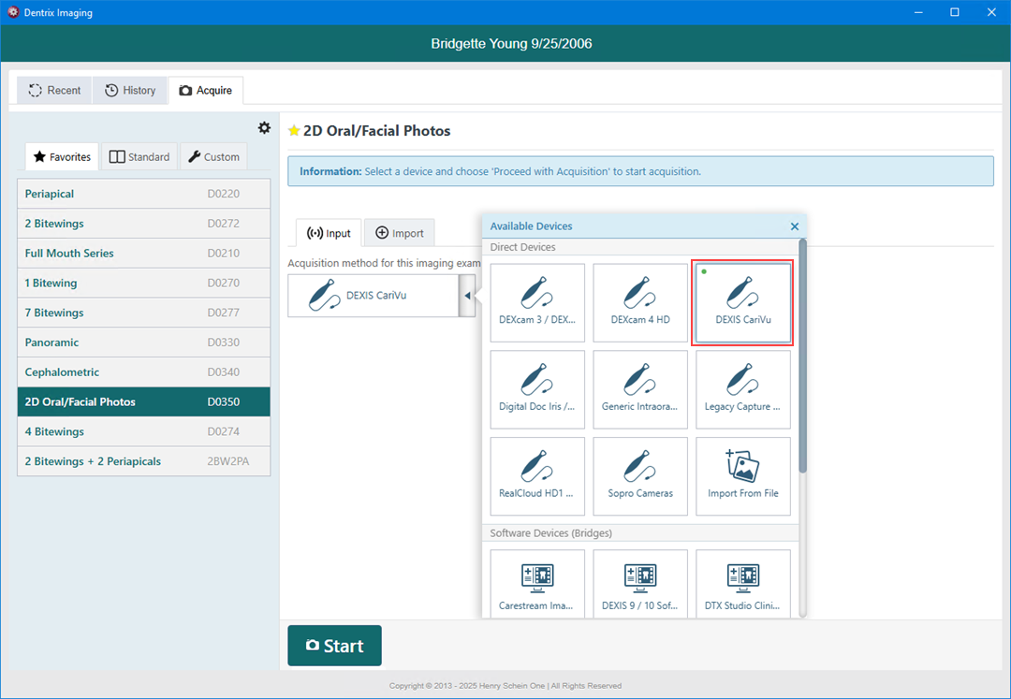The image size is (1011, 699).
Task: Open the Carestream Imaging bridge
Action: 537,583
